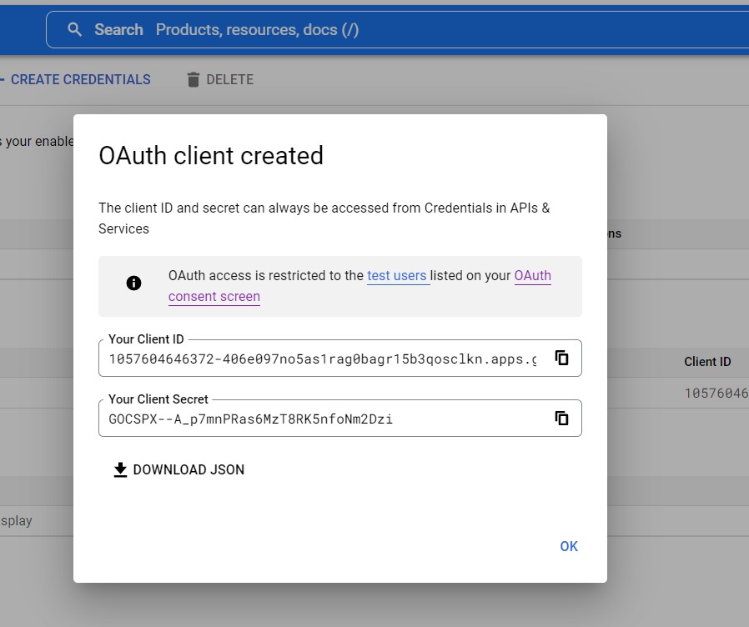Click inside the Search products field
Image resolution: width=749 pixels, height=627 pixels.
(x=250, y=29)
